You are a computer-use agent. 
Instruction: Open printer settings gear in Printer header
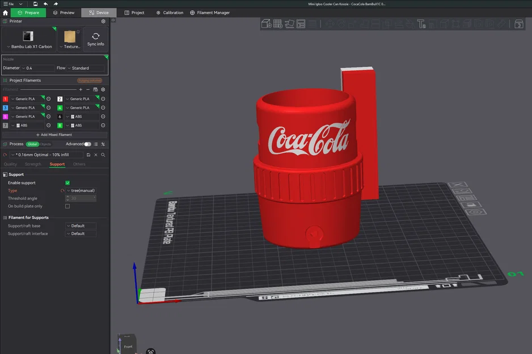103,22
